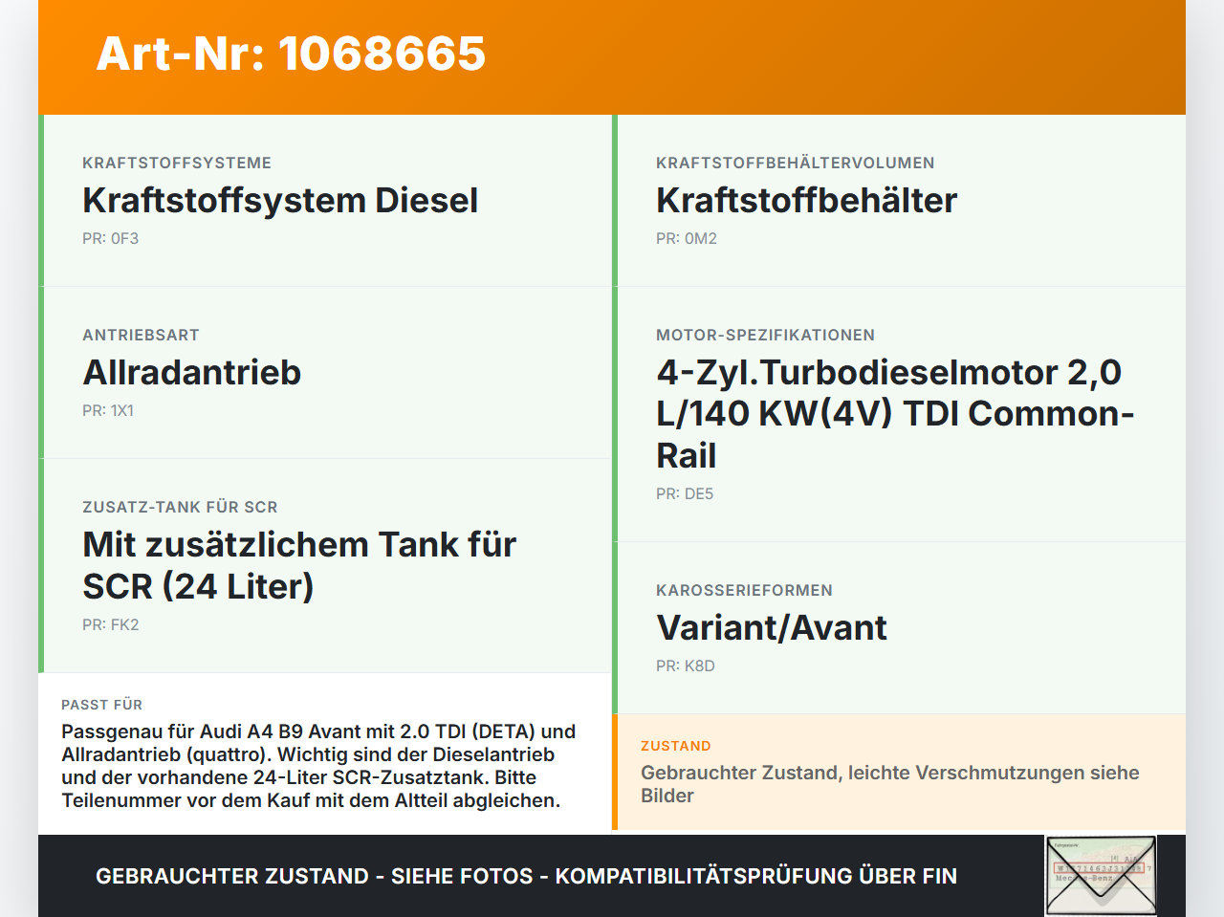Select the Mit zusätzlichem Tank für SCR text
Screen dimensions: 1224x917
point(299,565)
